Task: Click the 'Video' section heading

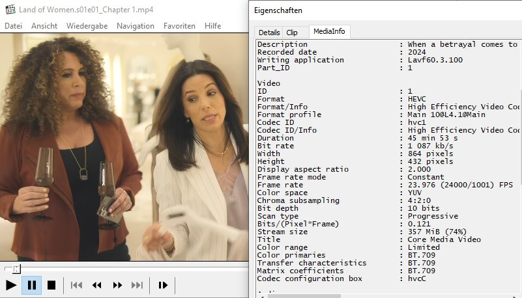Action: [x=268, y=83]
